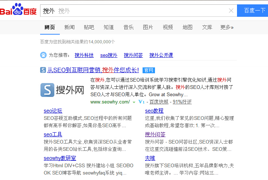Open recommended search 搜外问答
The width and height of the screenshot is (268, 180).
coord(133,55)
